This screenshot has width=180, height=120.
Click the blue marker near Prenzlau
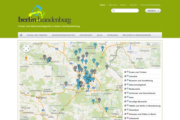click(103, 48)
